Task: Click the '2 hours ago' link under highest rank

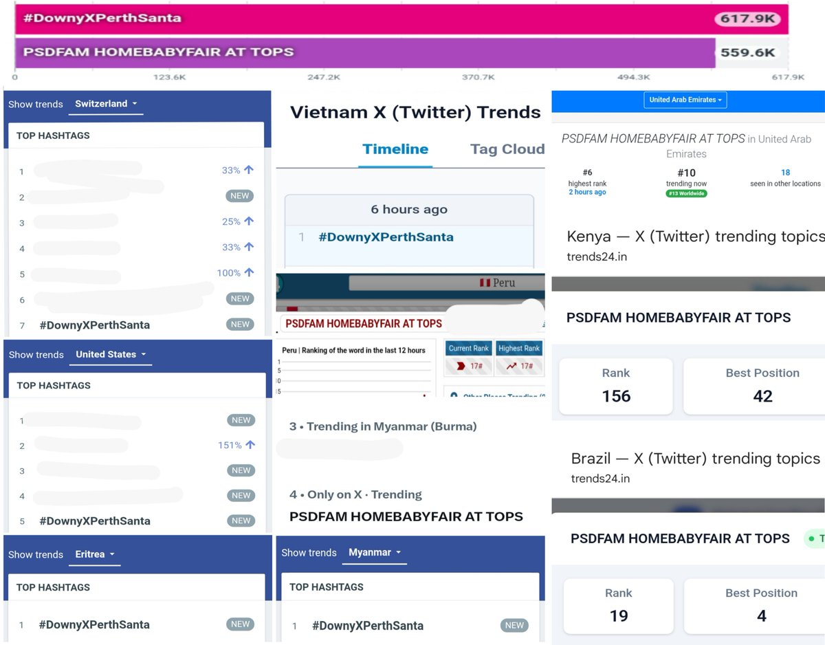Action: [x=587, y=193]
